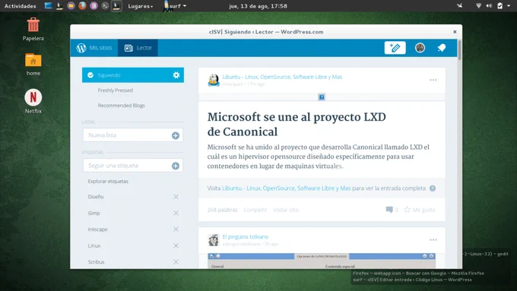Open Freshly Pressed

tap(115, 90)
